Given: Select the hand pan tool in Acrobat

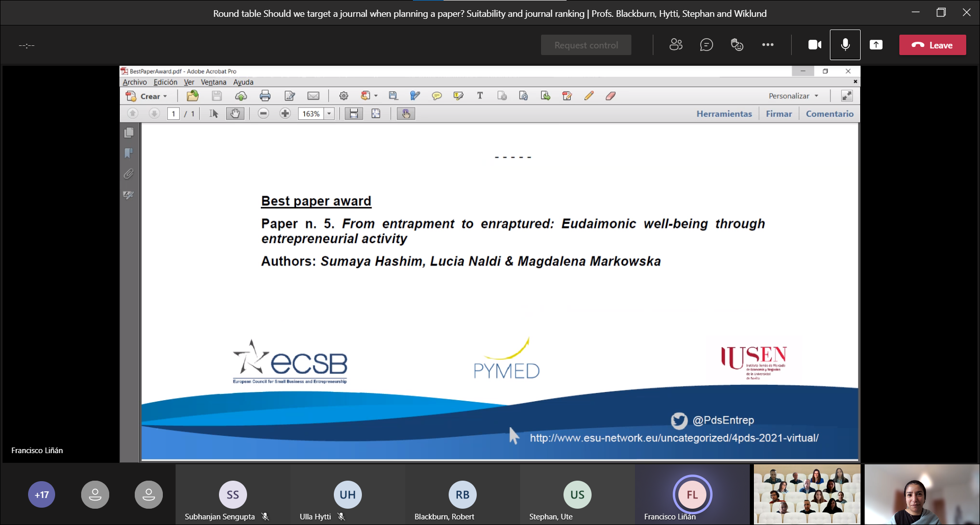Looking at the screenshot, I should point(235,114).
